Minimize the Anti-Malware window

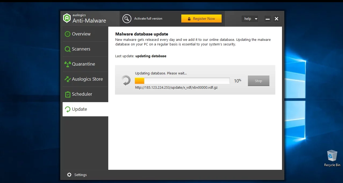[268, 19]
